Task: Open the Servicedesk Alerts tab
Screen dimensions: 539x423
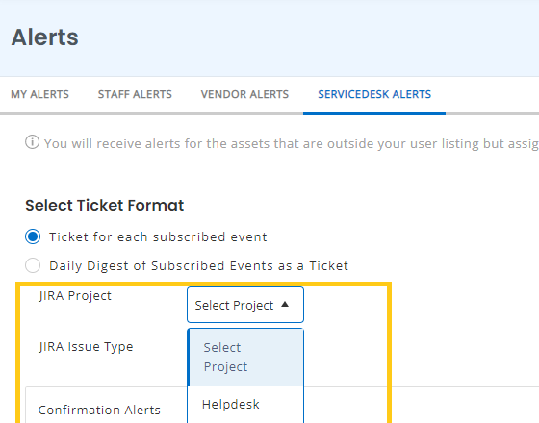Action: tap(374, 94)
